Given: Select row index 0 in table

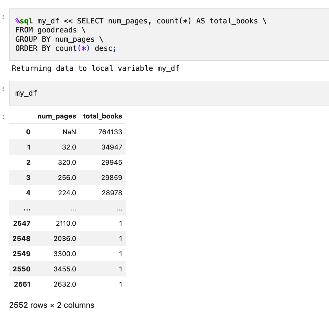Looking at the screenshot, I should 28,132.
